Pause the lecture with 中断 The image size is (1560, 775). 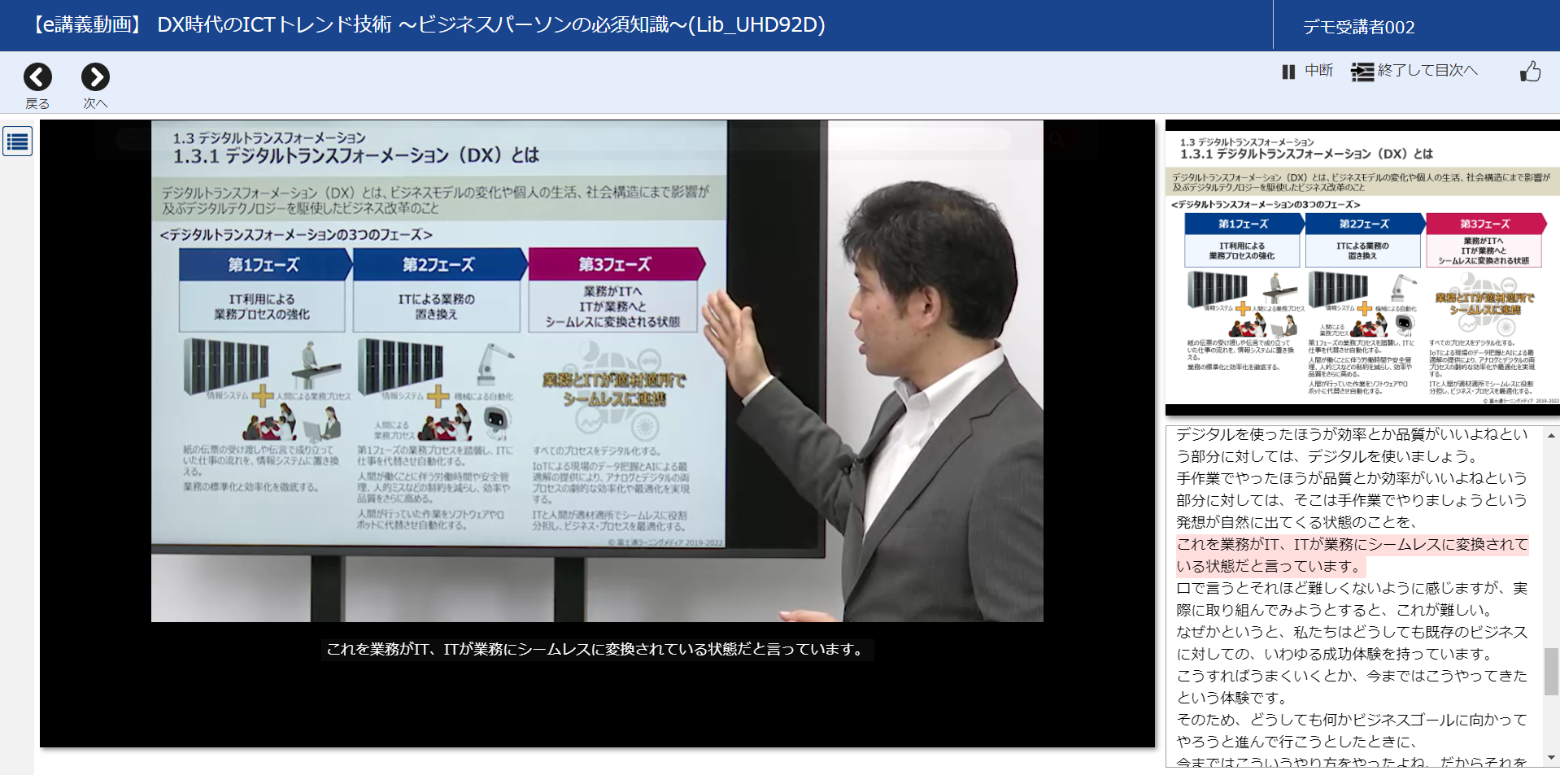[1307, 71]
